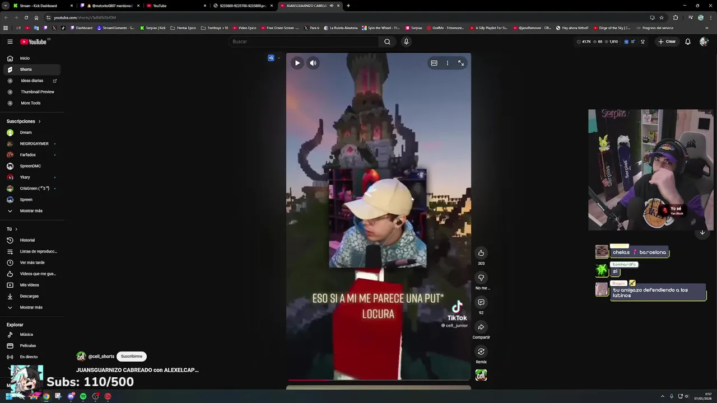
Task: Start voice search with the microphone
Action: coord(406,41)
